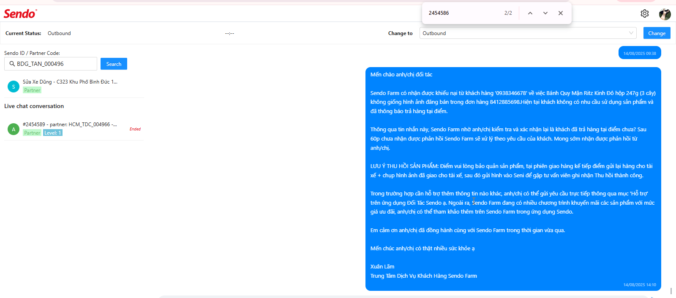Open the settings gear icon
The height and width of the screenshot is (298, 676).
tap(645, 14)
